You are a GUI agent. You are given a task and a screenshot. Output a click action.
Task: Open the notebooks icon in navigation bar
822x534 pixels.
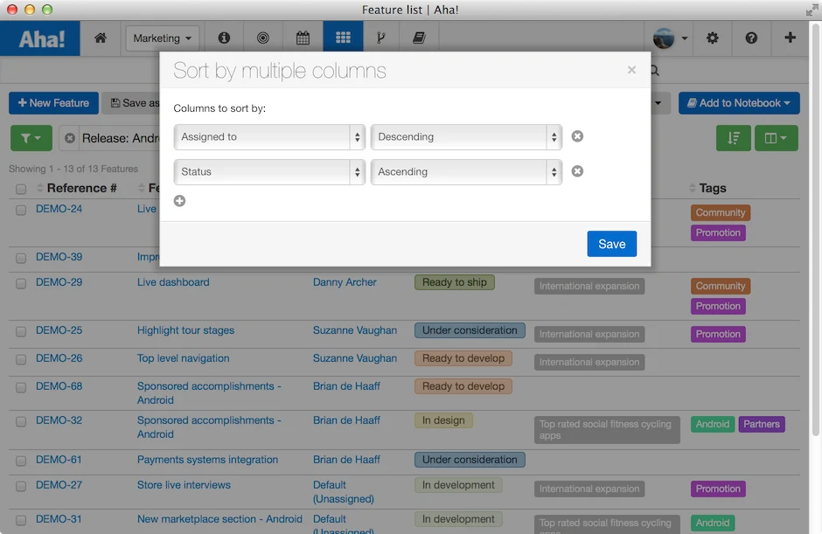pyautogui.click(x=419, y=38)
